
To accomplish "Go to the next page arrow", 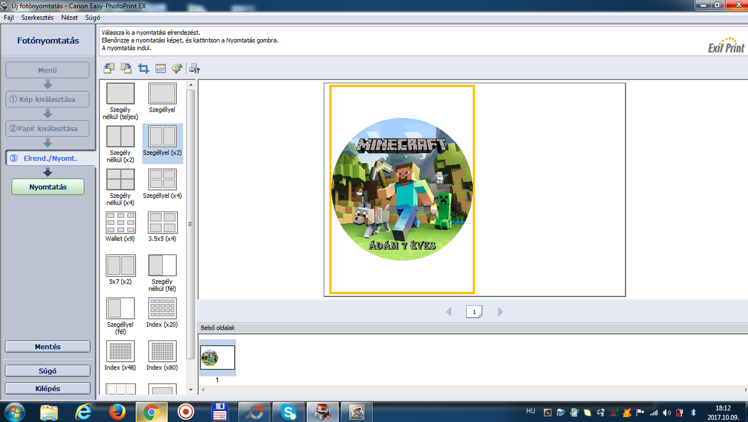I will pos(500,312).
